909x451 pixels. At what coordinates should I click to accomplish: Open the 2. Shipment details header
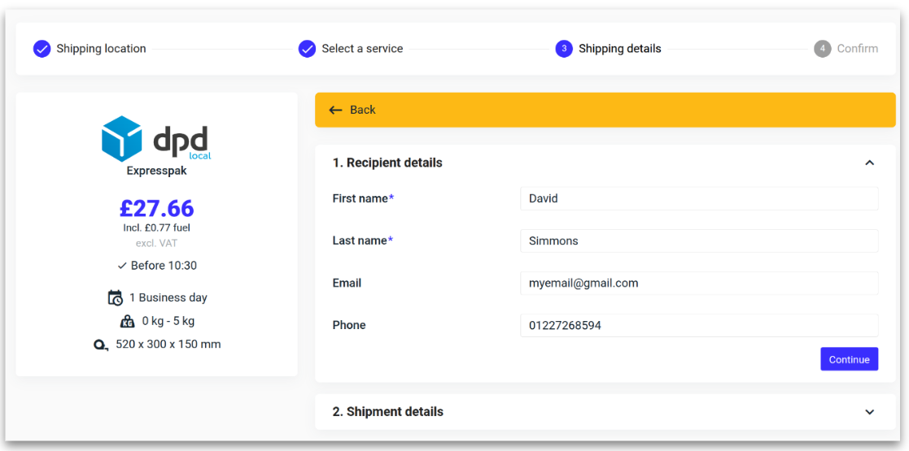[388, 412]
